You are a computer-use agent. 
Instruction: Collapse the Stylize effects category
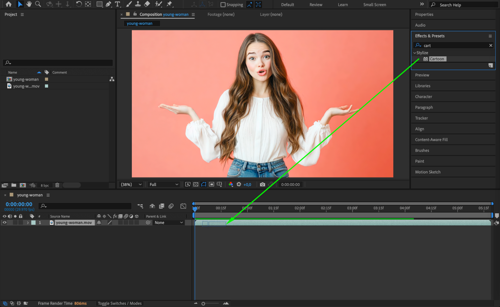415,53
